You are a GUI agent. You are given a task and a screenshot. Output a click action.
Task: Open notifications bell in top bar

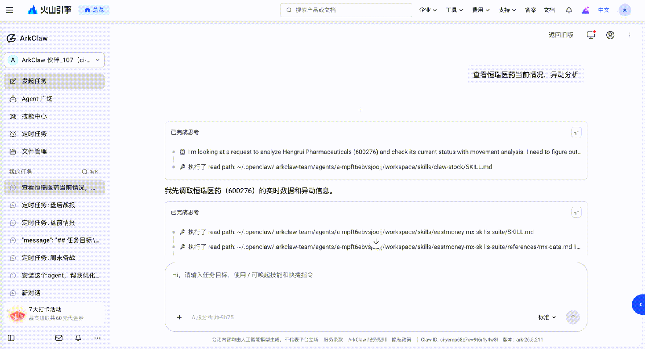[569, 10]
